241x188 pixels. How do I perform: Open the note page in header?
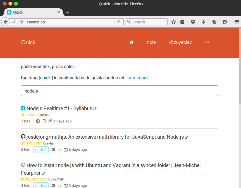tap(151, 42)
